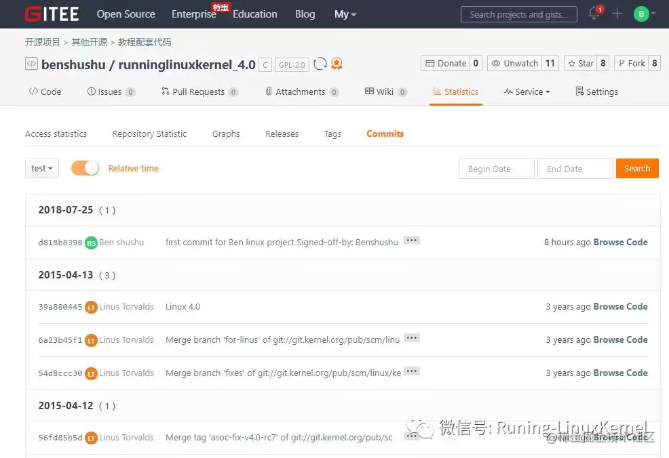Viewport: 669px width, 458px height.
Task: Click LT avatar on 54d8ccc30 commit
Action: point(91,373)
